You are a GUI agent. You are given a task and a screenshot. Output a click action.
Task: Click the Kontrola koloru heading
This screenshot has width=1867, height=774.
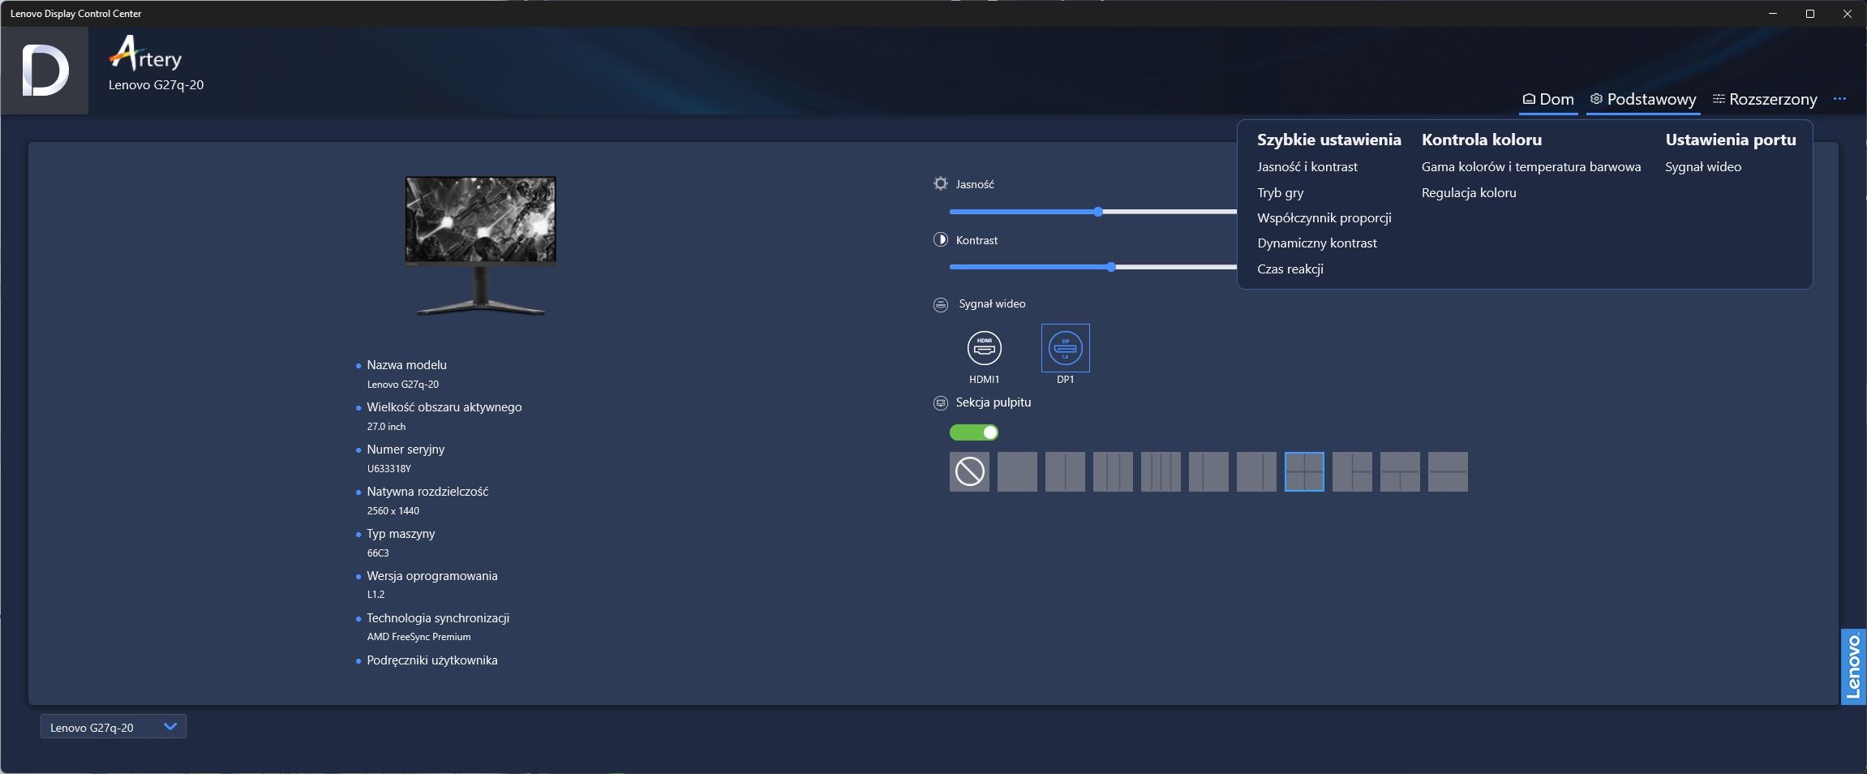pyautogui.click(x=1481, y=140)
